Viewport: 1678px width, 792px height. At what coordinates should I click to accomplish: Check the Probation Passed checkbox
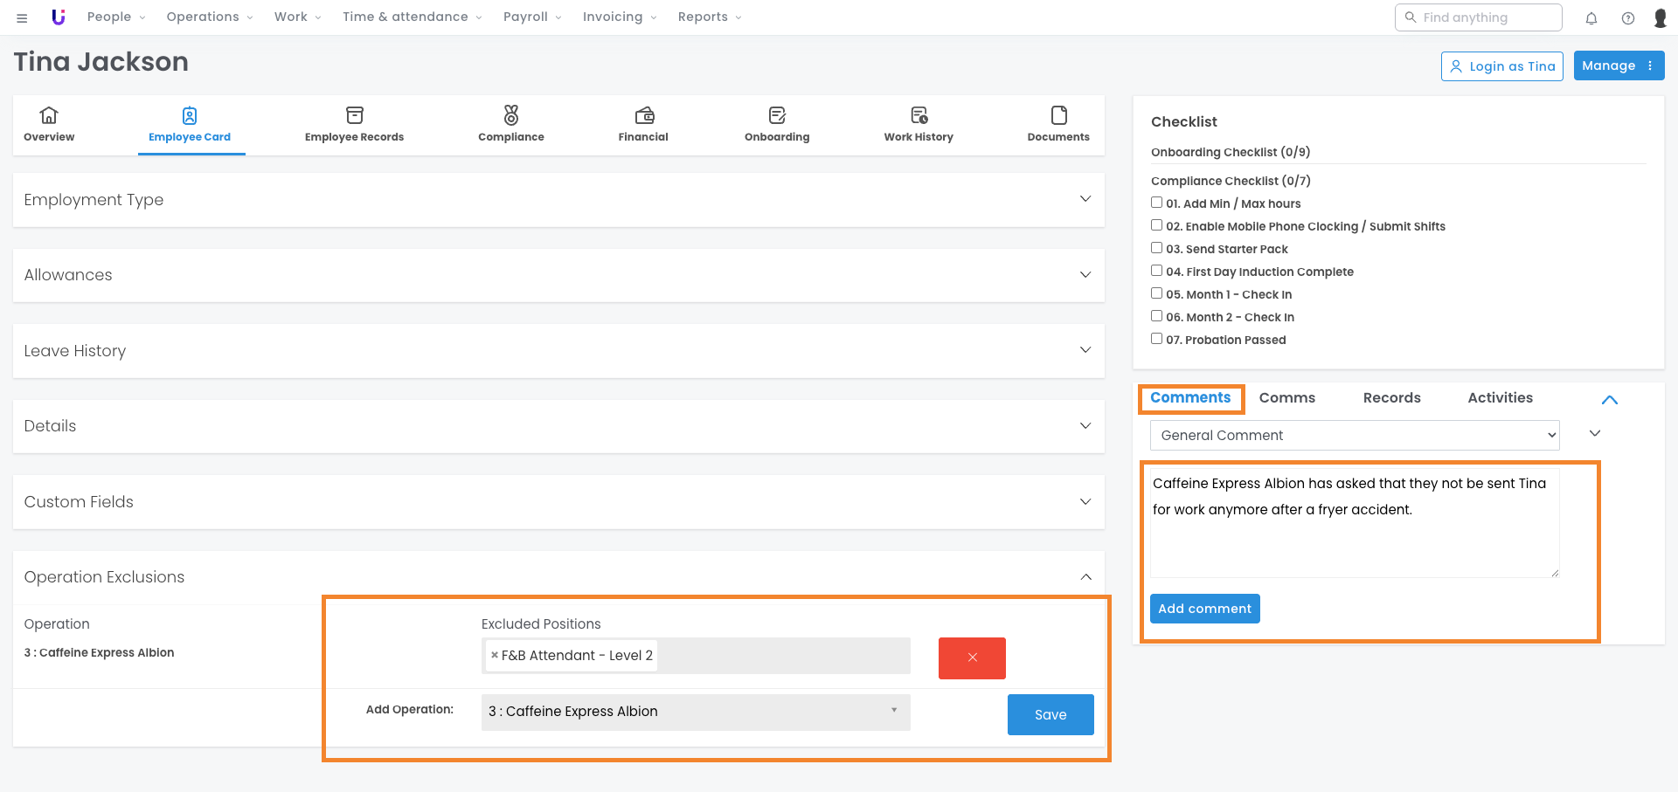coord(1156,339)
